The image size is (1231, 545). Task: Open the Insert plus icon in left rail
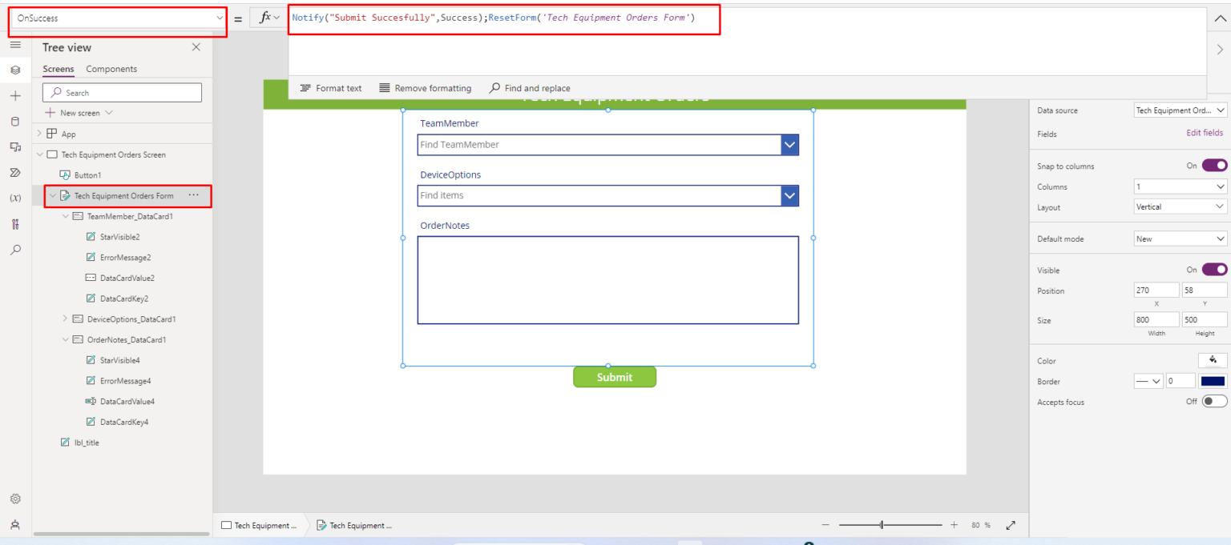[15, 96]
